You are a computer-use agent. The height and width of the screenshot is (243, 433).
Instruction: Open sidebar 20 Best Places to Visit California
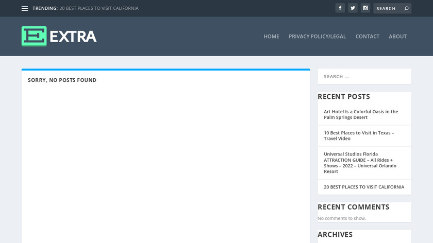click(x=364, y=187)
